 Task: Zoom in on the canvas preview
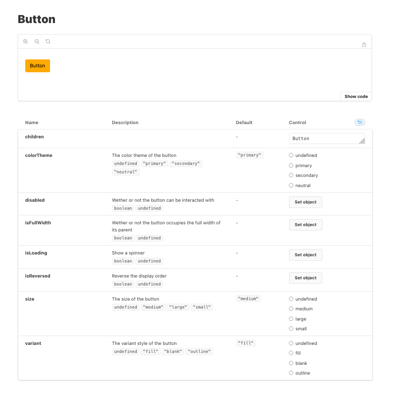point(25,42)
